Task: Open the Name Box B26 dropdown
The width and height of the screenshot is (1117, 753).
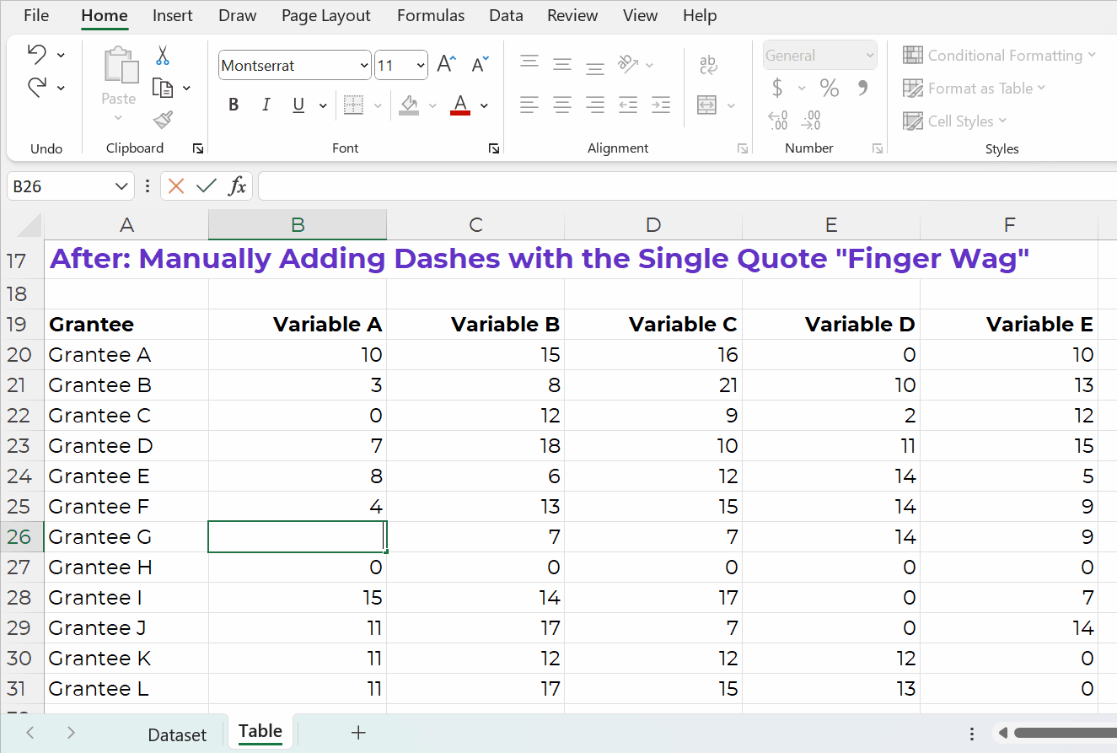Action: [121, 186]
